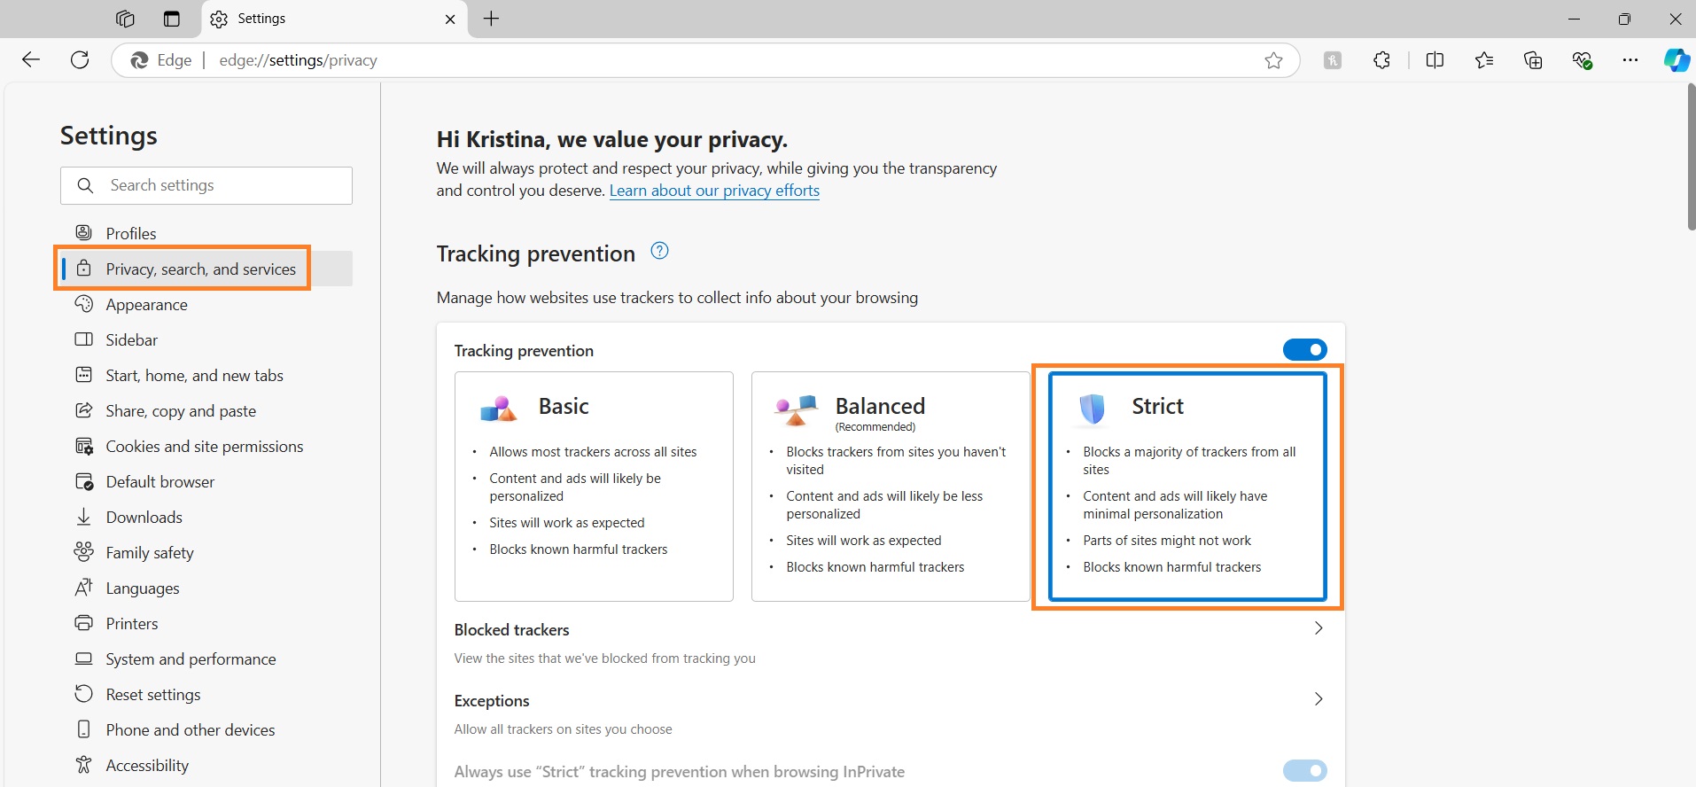
Task: Add this page to favorites star
Action: (1274, 59)
